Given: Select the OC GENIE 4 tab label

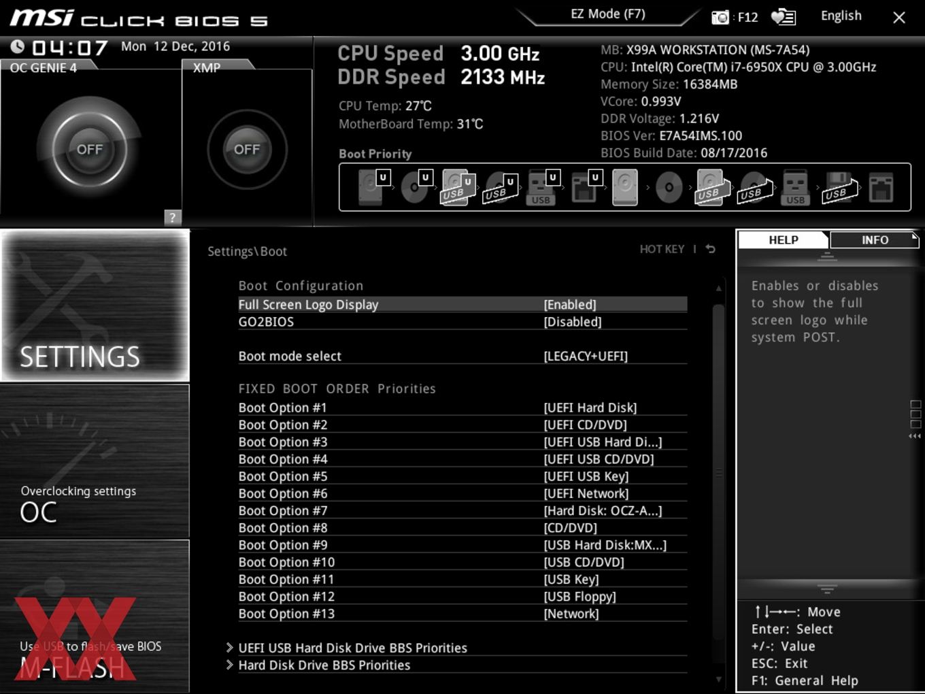Looking at the screenshot, I should [x=44, y=67].
